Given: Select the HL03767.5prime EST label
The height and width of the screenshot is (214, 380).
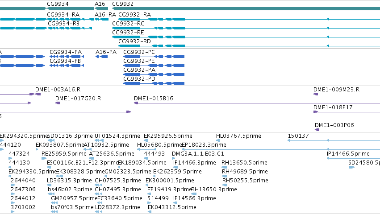Looking at the screenshot, I should 238,136.
